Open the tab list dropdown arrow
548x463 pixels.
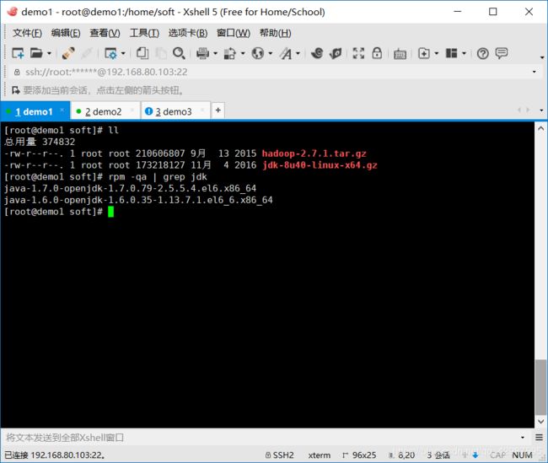pos(541,110)
